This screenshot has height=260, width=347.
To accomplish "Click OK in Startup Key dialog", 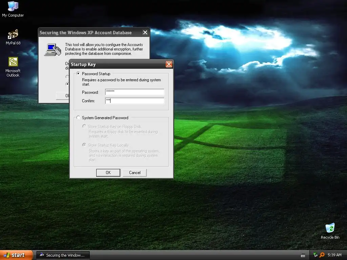I will [108, 173].
